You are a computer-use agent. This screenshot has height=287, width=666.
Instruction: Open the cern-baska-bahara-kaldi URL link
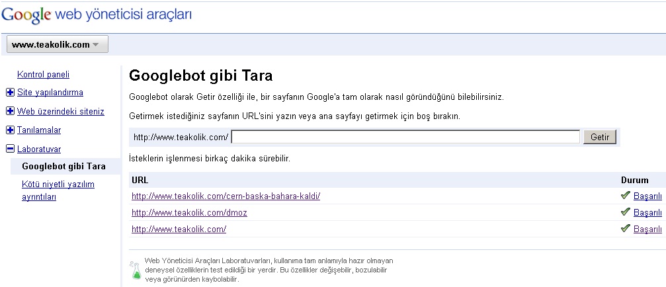point(226,196)
